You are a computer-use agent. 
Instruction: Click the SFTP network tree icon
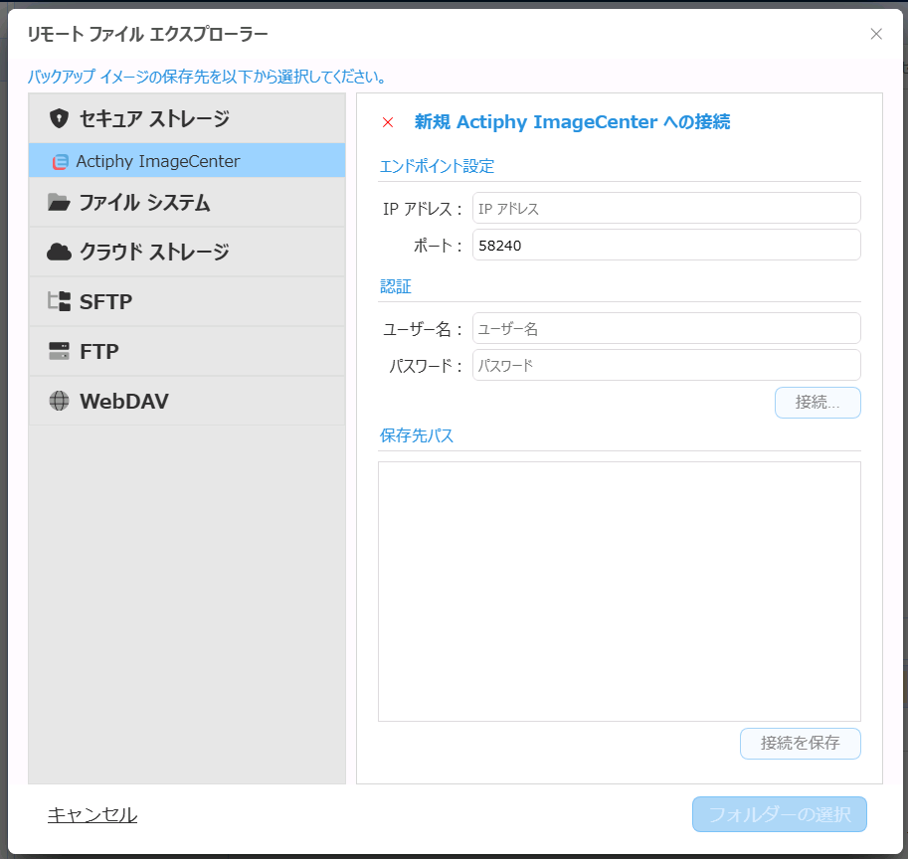59,302
